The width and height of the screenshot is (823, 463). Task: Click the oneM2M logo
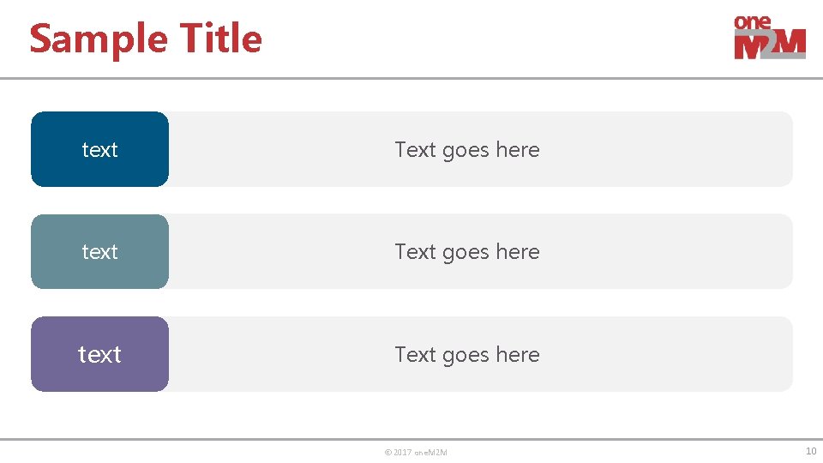(x=769, y=38)
